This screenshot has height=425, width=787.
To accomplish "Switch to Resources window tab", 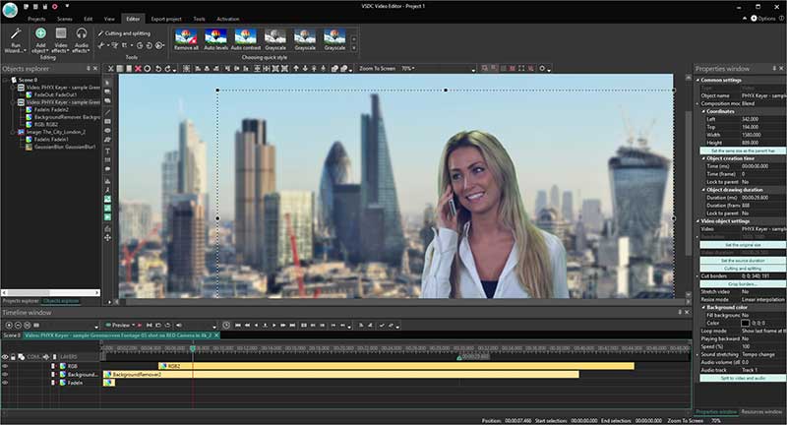I will pos(761,412).
